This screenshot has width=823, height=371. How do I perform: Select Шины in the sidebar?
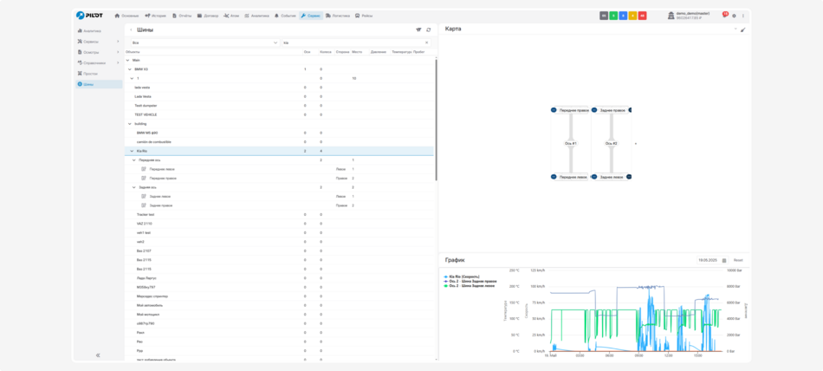99,84
